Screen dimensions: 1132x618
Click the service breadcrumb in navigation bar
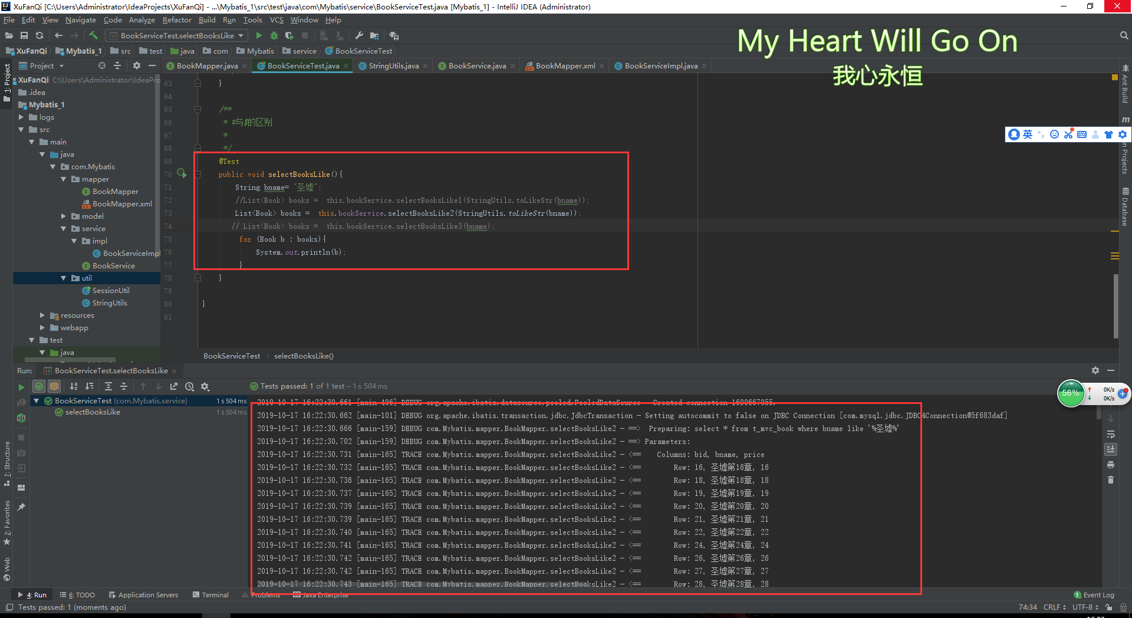[300, 51]
